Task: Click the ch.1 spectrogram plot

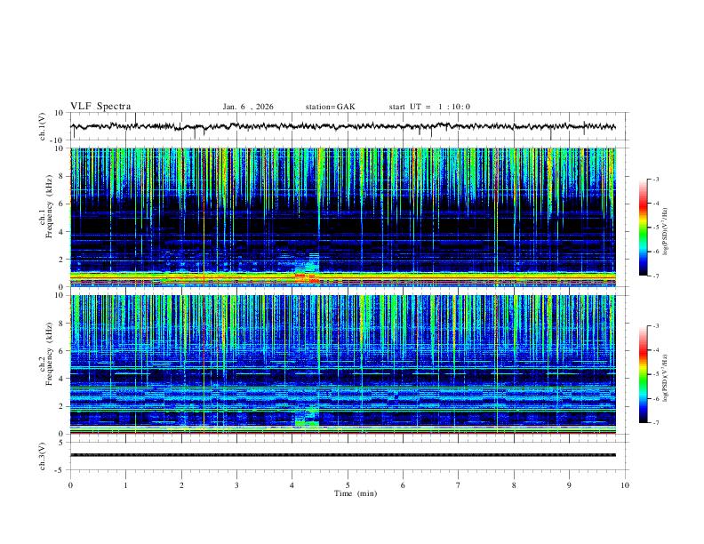Action: click(343, 217)
